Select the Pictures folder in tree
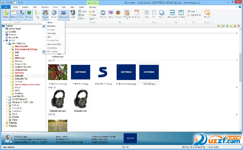 click(15, 117)
